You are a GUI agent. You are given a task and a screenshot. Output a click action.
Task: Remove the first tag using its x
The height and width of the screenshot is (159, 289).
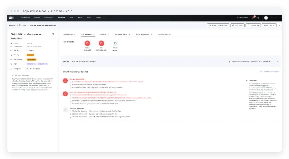point(35,64)
